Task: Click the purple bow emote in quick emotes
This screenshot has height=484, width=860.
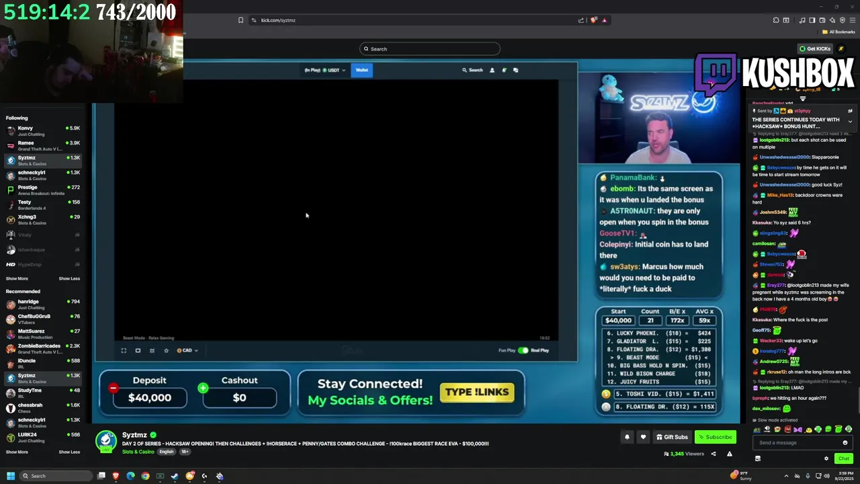Action: (x=798, y=430)
